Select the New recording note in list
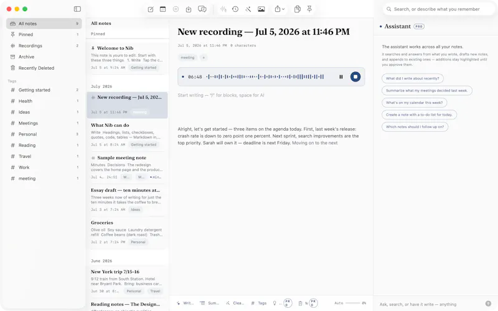498x311 pixels. pos(127,105)
